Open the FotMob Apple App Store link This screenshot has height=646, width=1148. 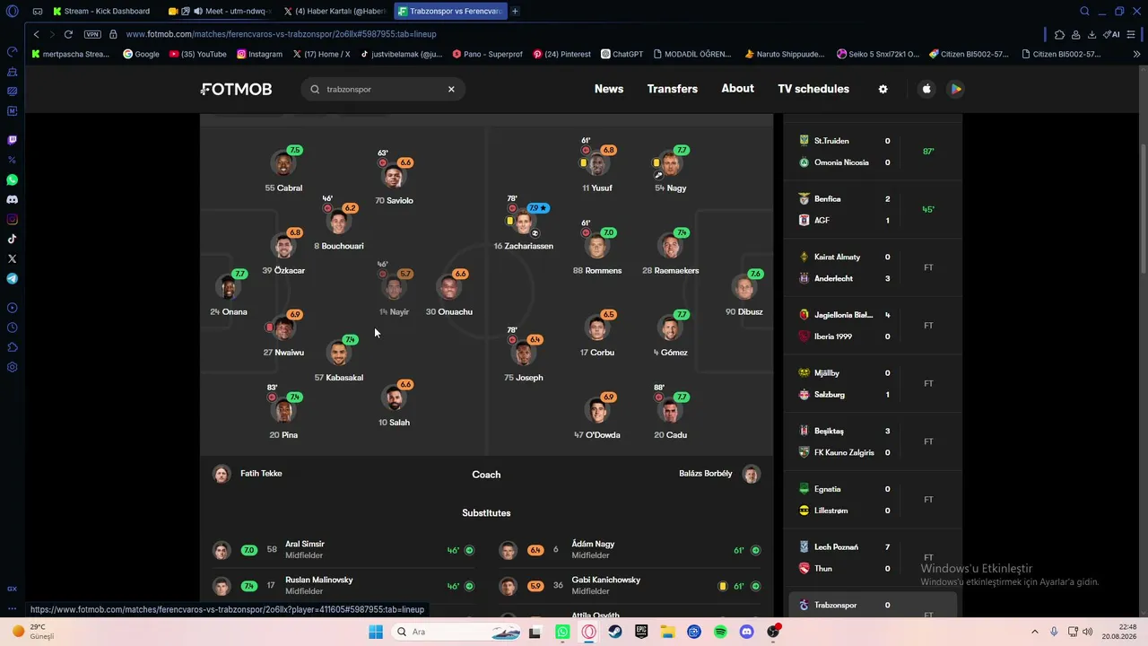pyautogui.click(x=926, y=89)
